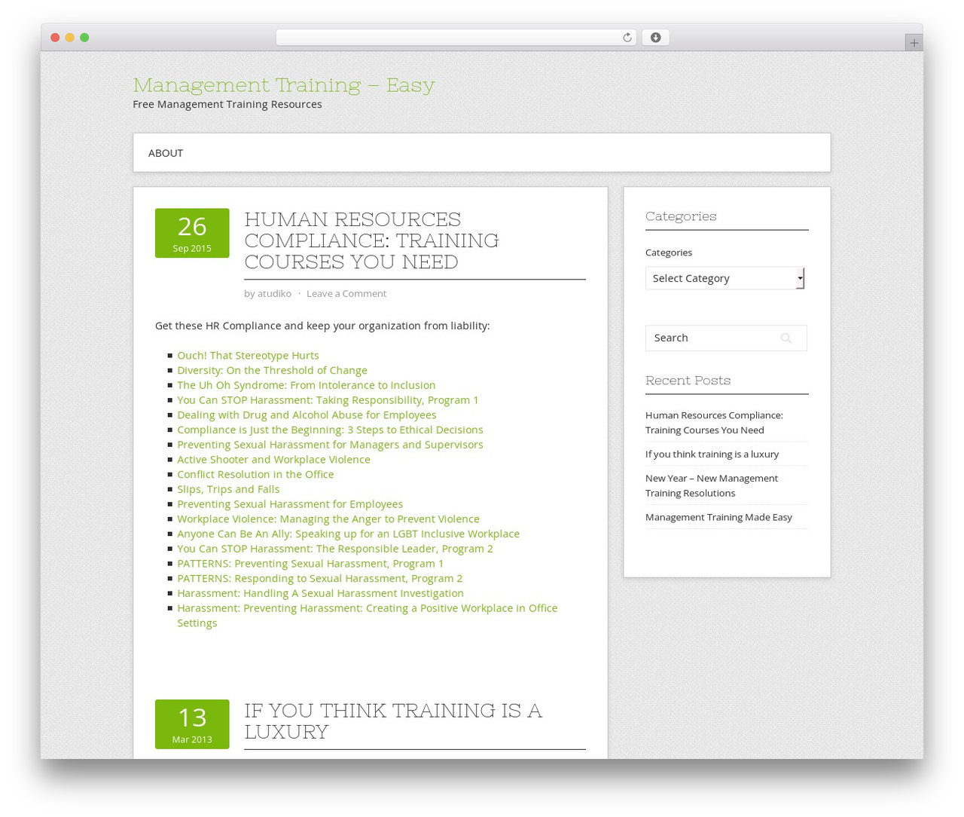Click the search magnifier icon
The width and height of the screenshot is (964, 817).
(x=786, y=338)
